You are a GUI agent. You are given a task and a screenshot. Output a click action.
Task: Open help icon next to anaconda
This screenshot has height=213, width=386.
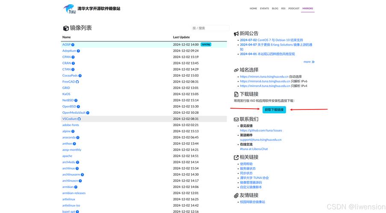click(78, 138)
